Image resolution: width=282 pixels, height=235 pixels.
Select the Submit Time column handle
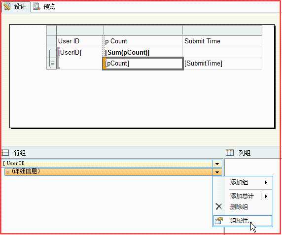tap(222, 30)
